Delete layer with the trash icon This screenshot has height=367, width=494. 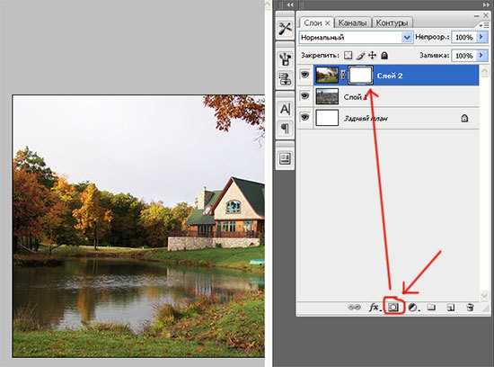pyautogui.click(x=470, y=307)
